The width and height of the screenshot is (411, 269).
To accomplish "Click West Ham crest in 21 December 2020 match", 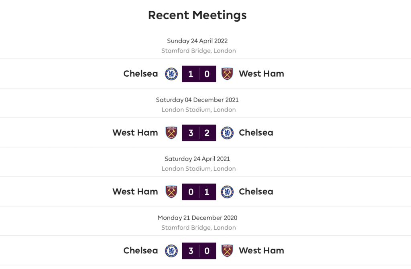I will (227, 251).
